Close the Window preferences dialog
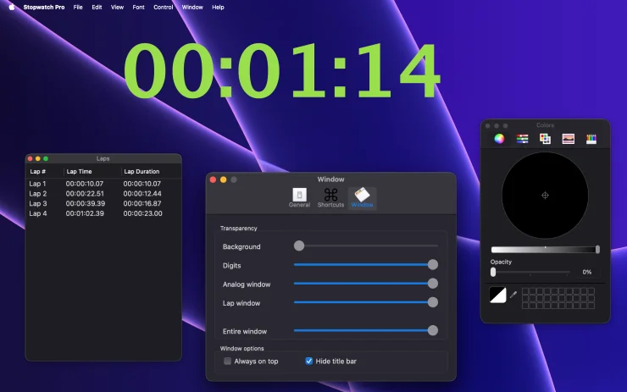 point(214,179)
